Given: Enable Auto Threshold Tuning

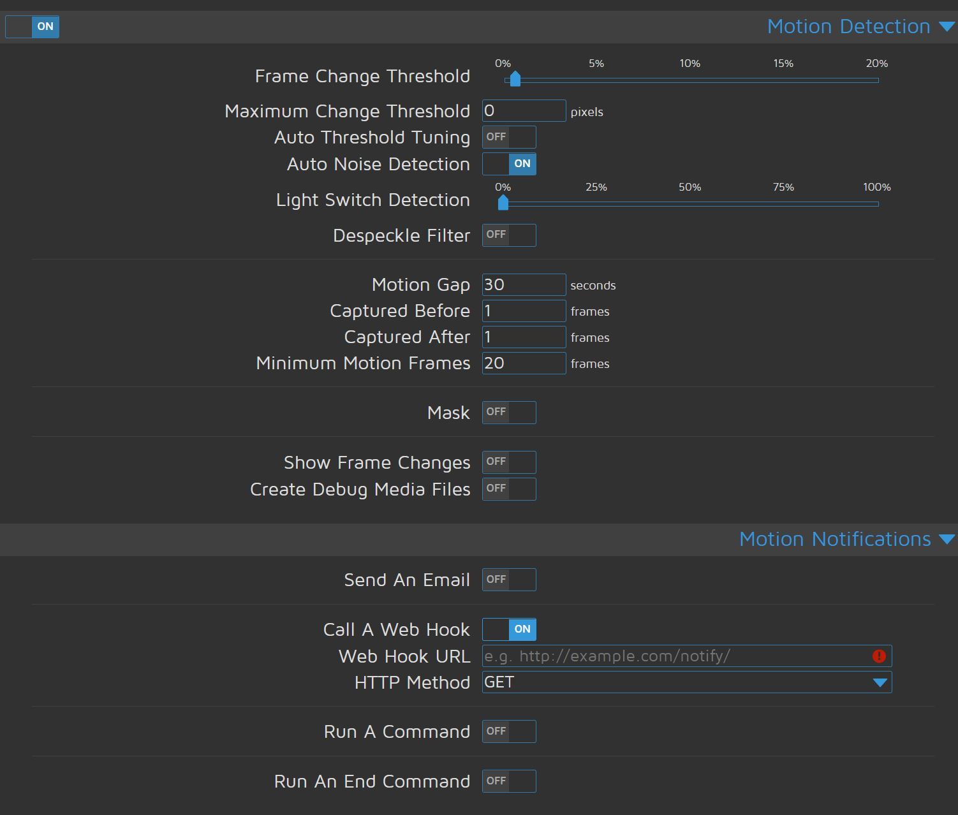Looking at the screenshot, I should coord(509,137).
